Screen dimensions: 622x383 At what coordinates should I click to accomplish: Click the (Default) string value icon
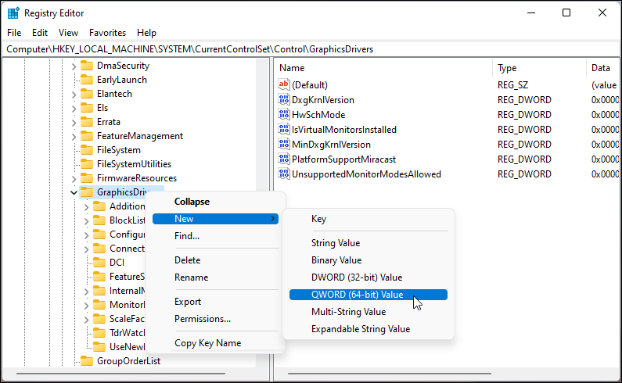[x=284, y=84]
